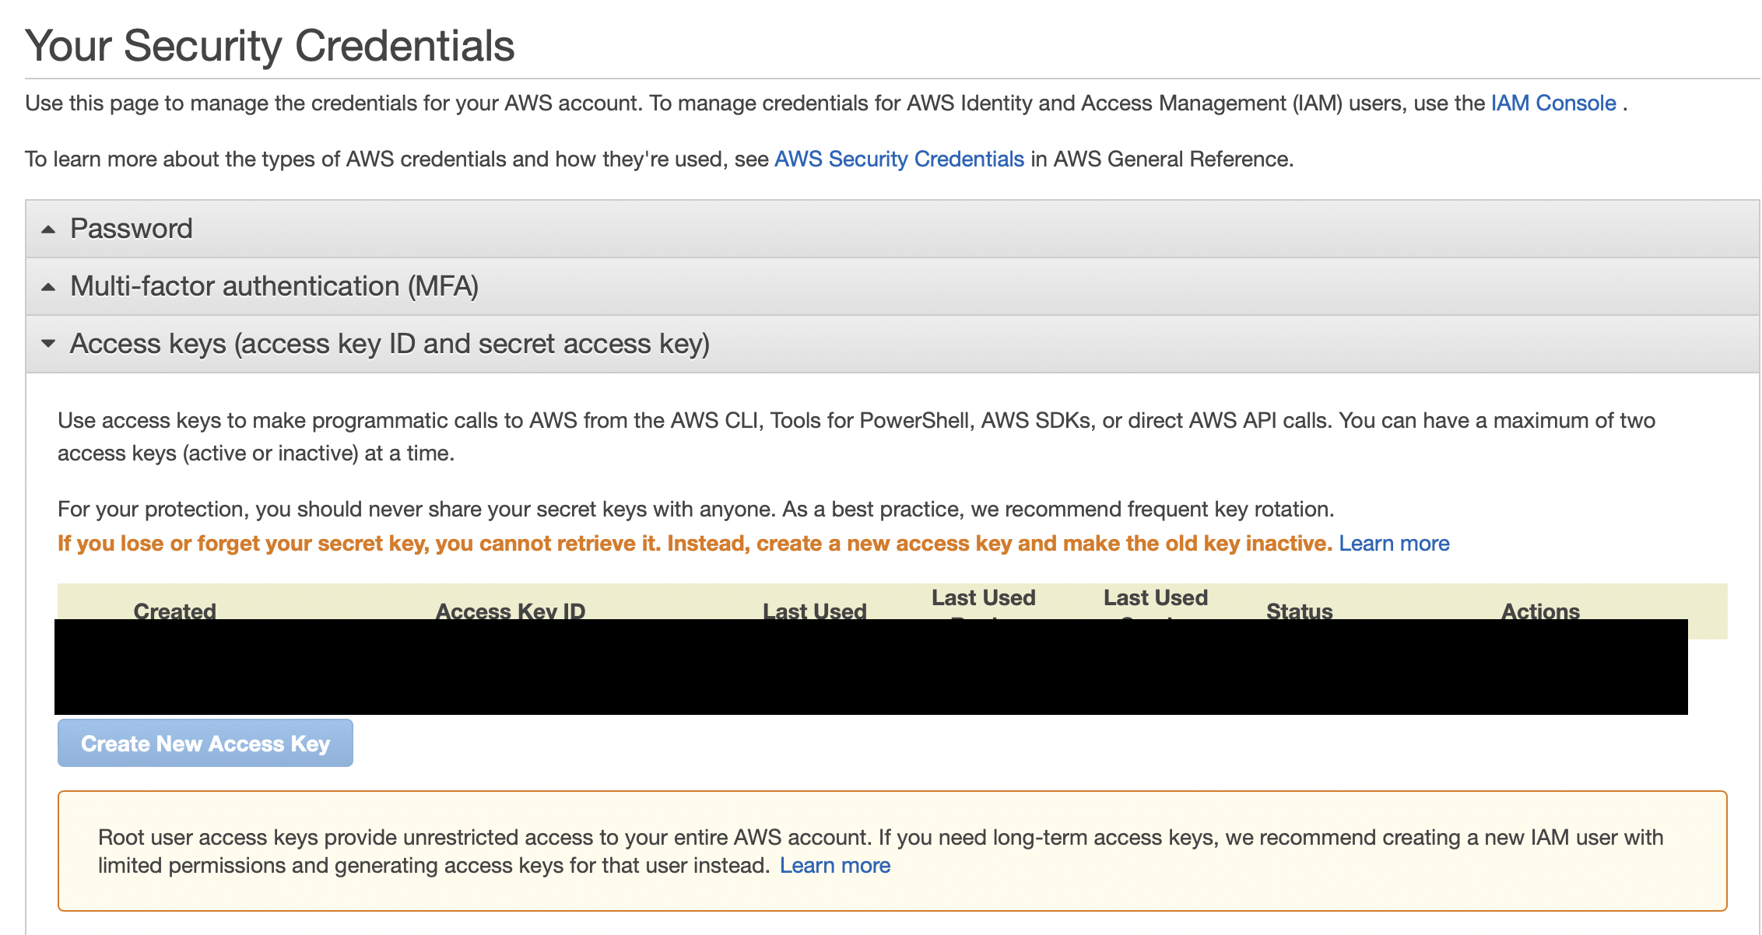
Task: Click the downward arrow beside Access keys
Action: point(48,344)
